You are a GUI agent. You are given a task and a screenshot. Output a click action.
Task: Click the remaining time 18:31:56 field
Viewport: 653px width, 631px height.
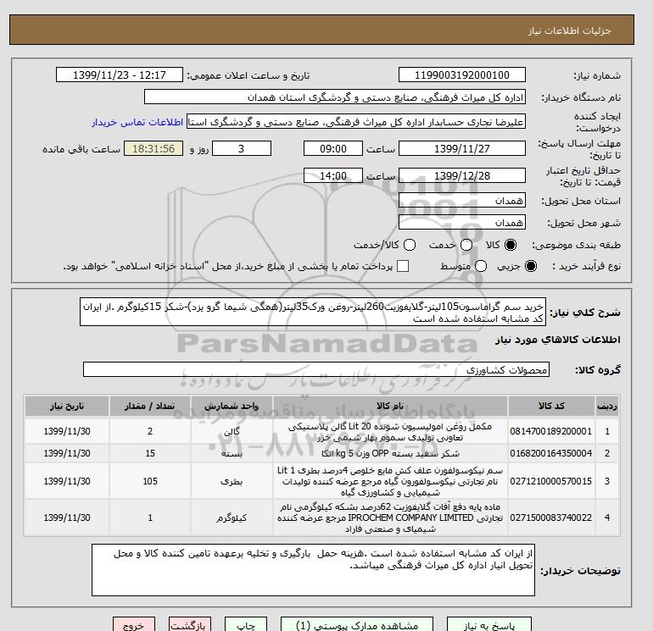(x=153, y=148)
